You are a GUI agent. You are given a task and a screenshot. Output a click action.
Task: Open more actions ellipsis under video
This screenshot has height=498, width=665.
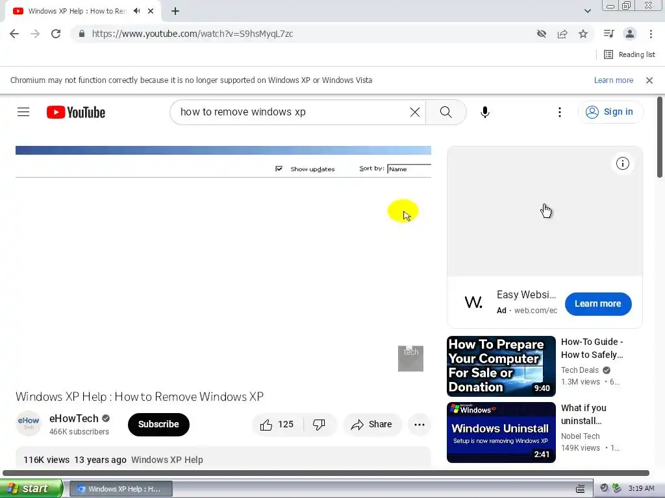click(x=420, y=424)
